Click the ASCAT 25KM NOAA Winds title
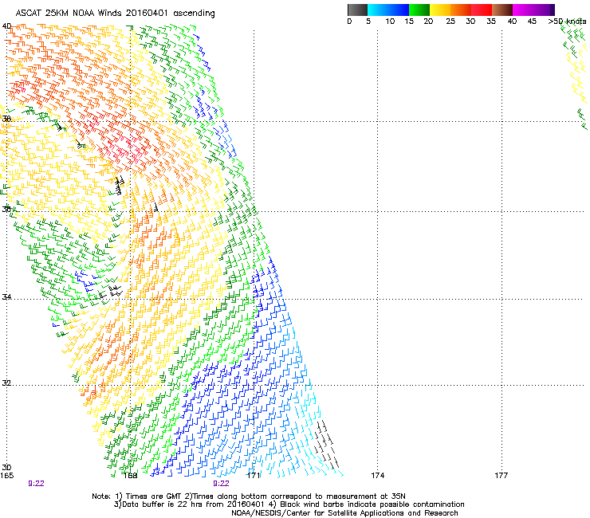The image size is (590, 518). click(x=115, y=14)
